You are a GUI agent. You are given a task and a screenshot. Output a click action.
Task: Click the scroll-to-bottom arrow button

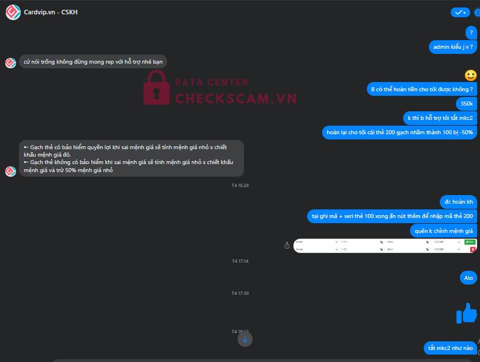coord(245,340)
